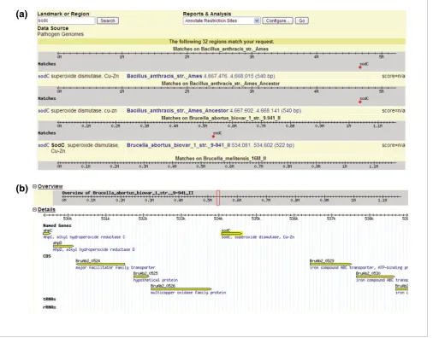Viewport: 433px width, 338px height.
Task: Select the highlighted sodC gene glyph in Named Genes
Action: click(x=232, y=234)
